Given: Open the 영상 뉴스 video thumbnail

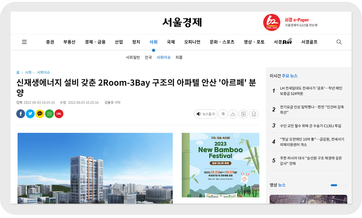Looking at the screenshot, I should tap(308, 199).
